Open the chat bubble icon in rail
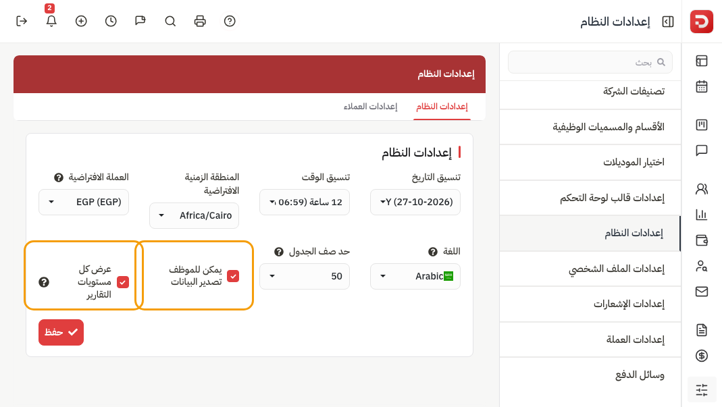This screenshot has width=722, height=407. 701,151
